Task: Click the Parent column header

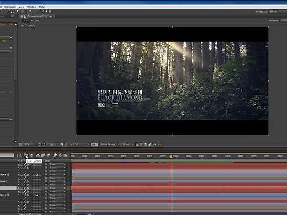Action: click(47, 161)
